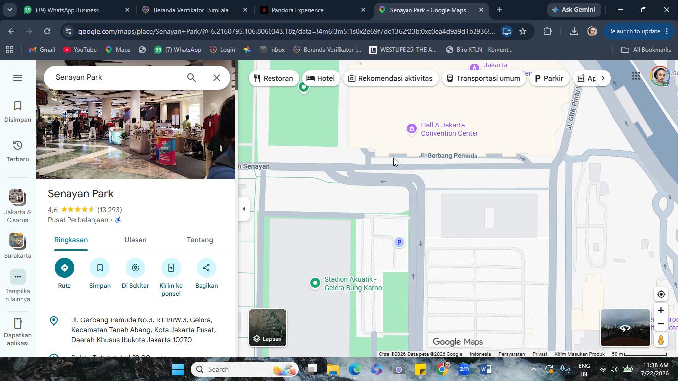
Task: Open File Explorer from the taskbar
Action: (x=333, y=369)
